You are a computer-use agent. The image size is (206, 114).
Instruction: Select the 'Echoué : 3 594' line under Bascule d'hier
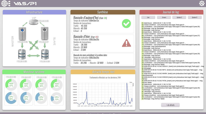point(80,50)
